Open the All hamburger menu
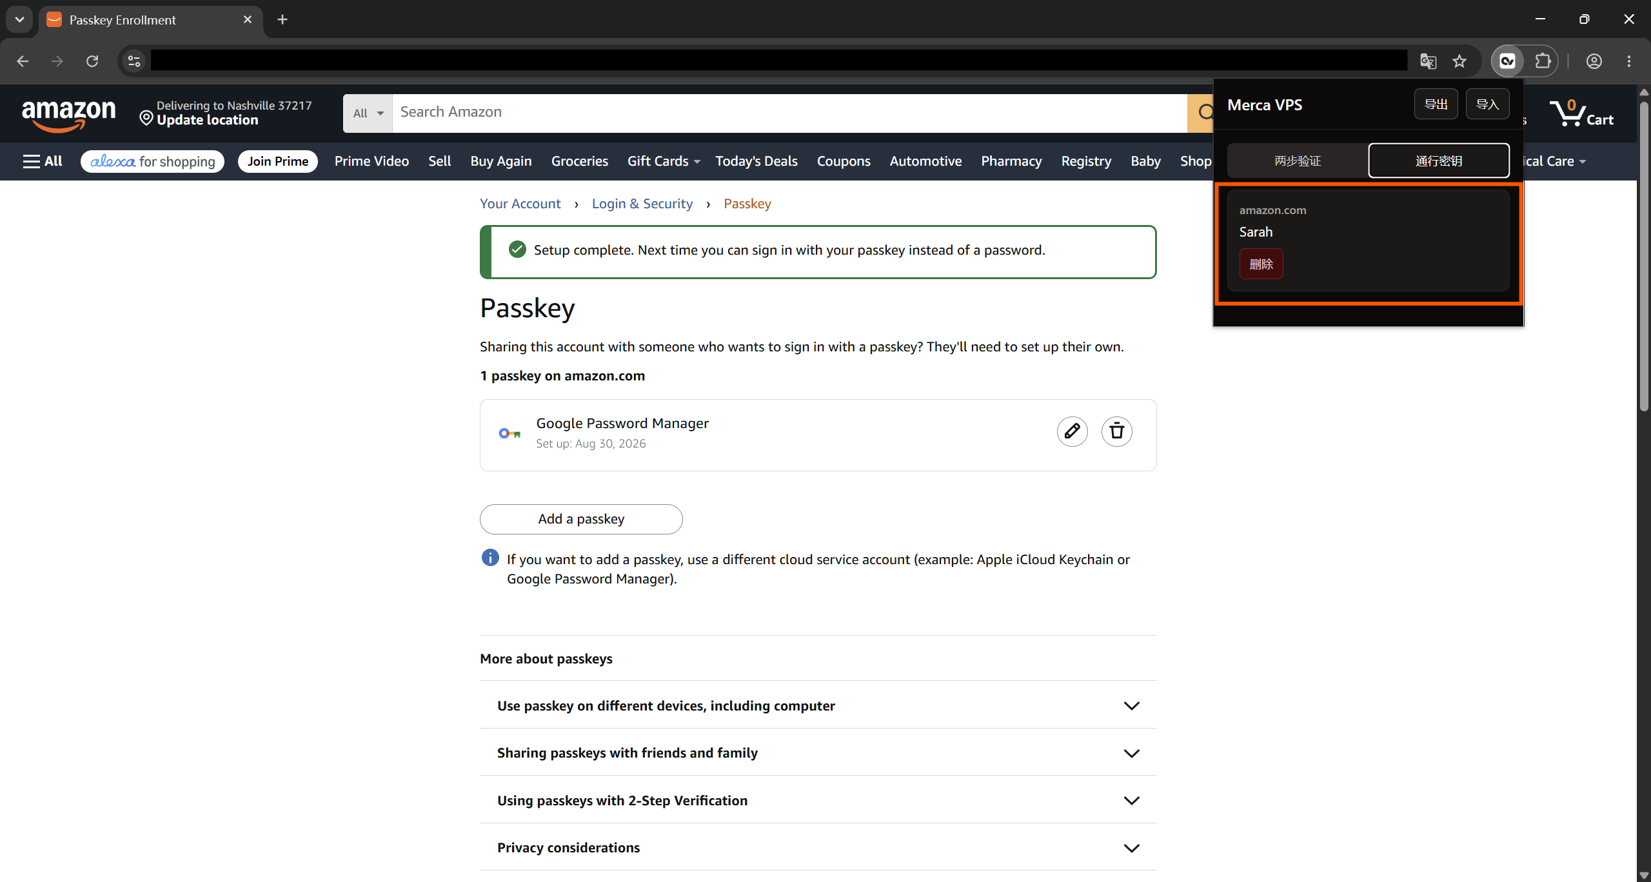The width and height of the screenshot is (1651, 882). [43, 161]
